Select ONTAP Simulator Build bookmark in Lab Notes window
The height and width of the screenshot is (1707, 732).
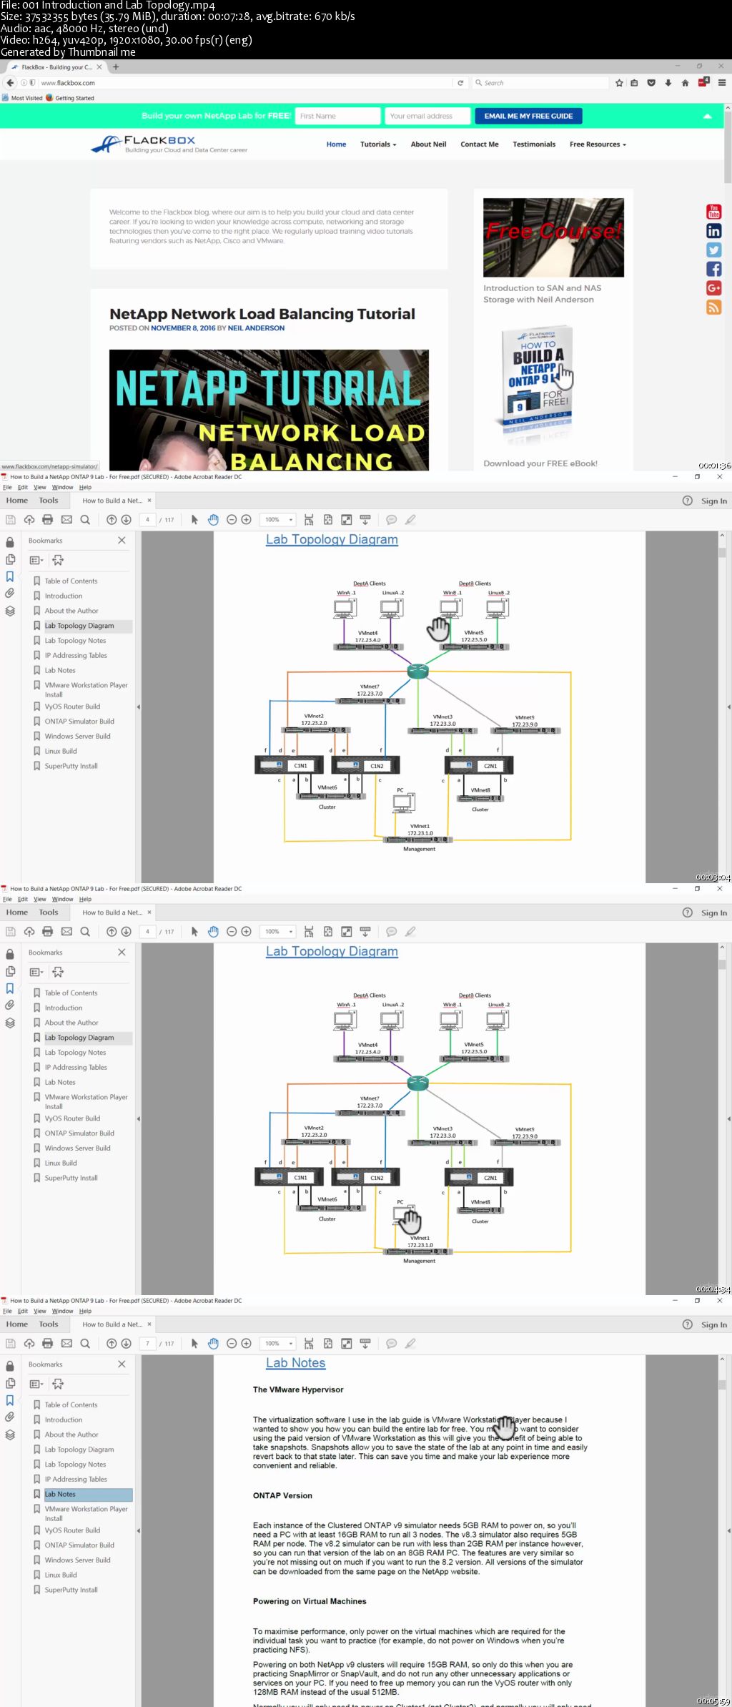[x=79, y=1545]
